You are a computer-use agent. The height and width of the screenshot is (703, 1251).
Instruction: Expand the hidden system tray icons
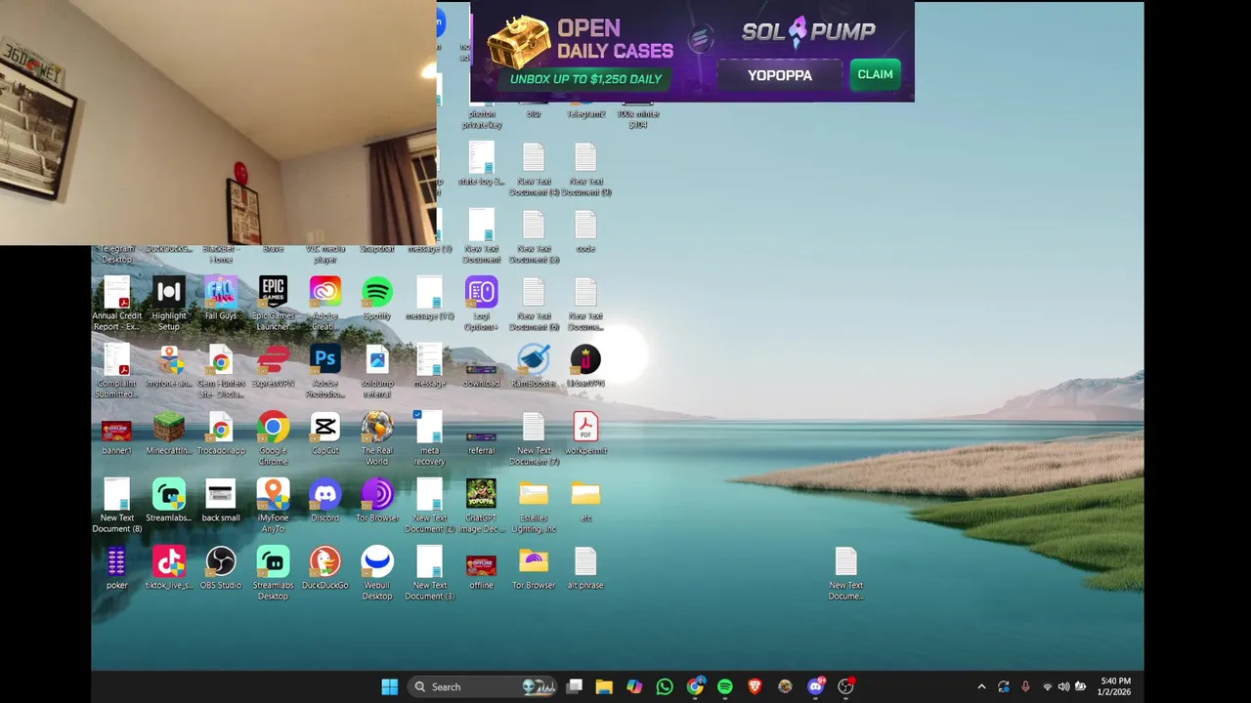(x=981, y=686)
